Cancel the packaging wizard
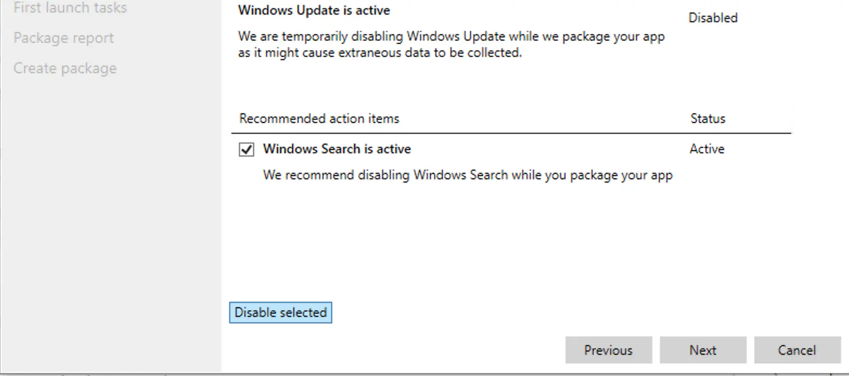This screenshot has width=849, height=376. coord(798,350)
